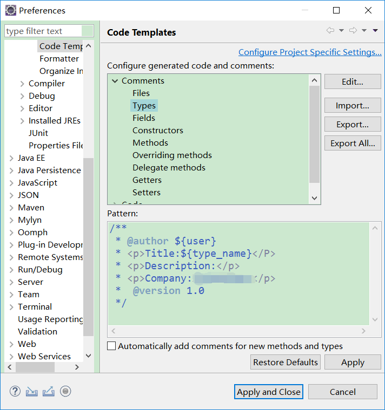This screenshot has height=410, width=385.
Task: Open the back history dropdown arrow
Action: 341,31
